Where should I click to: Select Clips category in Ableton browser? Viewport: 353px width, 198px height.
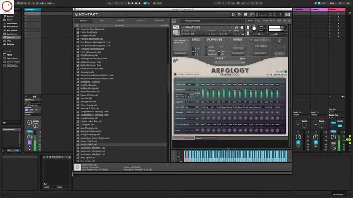click(9, 41)
